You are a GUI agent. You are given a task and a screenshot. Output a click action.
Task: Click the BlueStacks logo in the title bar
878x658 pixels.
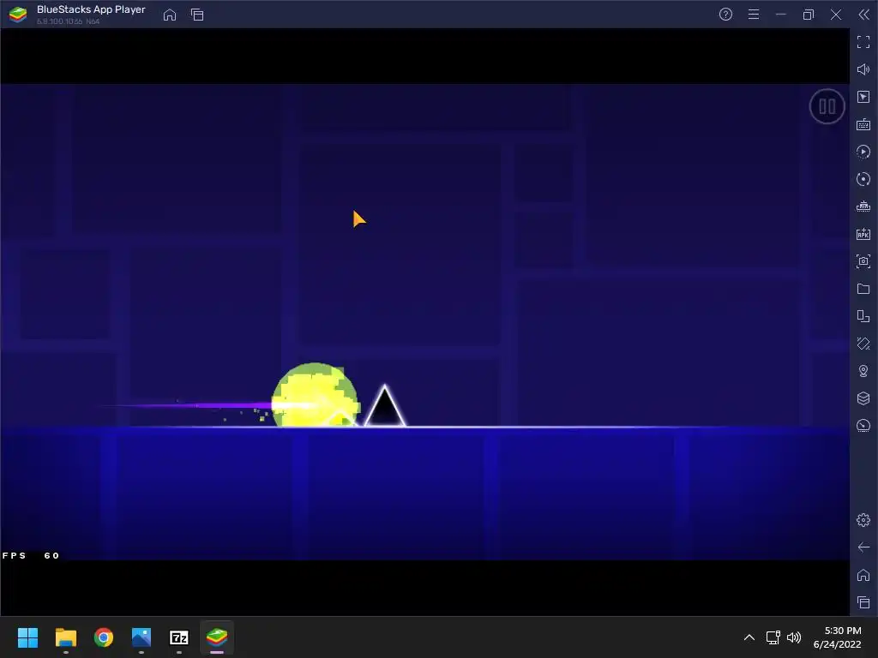(18, 15)
